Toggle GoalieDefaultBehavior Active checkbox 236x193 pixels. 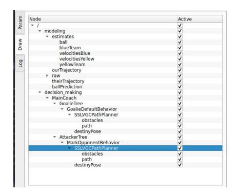point(180,109)
